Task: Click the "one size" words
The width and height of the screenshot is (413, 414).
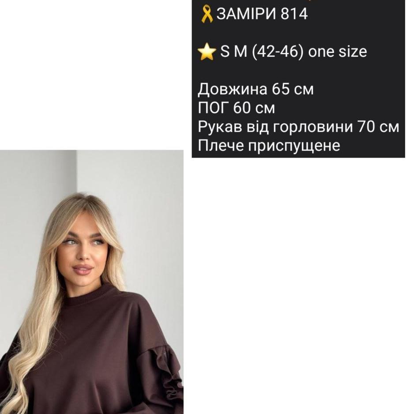Action: [x=338, y=52]
